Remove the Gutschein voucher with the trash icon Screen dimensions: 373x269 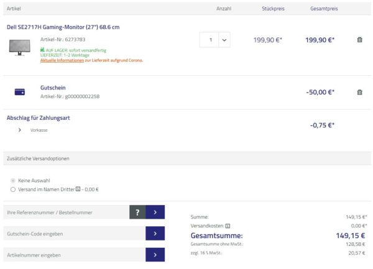359,92
